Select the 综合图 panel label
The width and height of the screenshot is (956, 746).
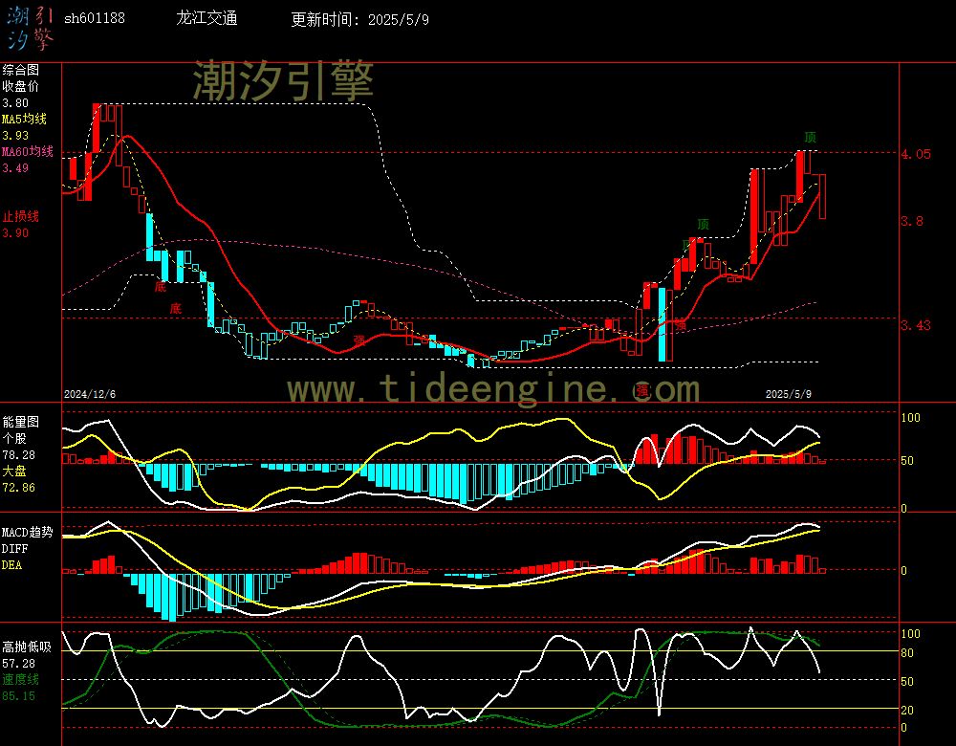[20, 70]
